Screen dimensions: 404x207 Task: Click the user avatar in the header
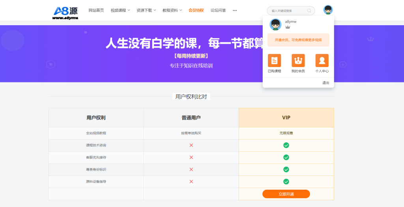[x=328, y=10]
